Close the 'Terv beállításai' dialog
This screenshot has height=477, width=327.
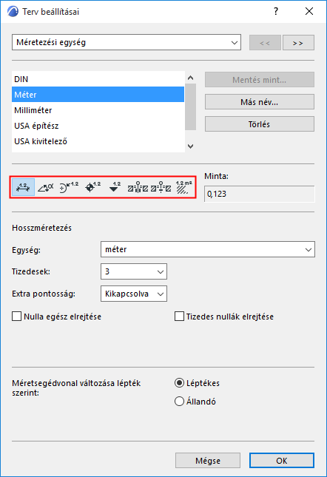(309, 12)
